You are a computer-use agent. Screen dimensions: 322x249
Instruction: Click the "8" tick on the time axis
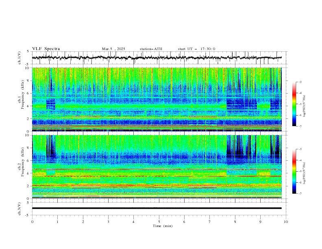[235, 222]
